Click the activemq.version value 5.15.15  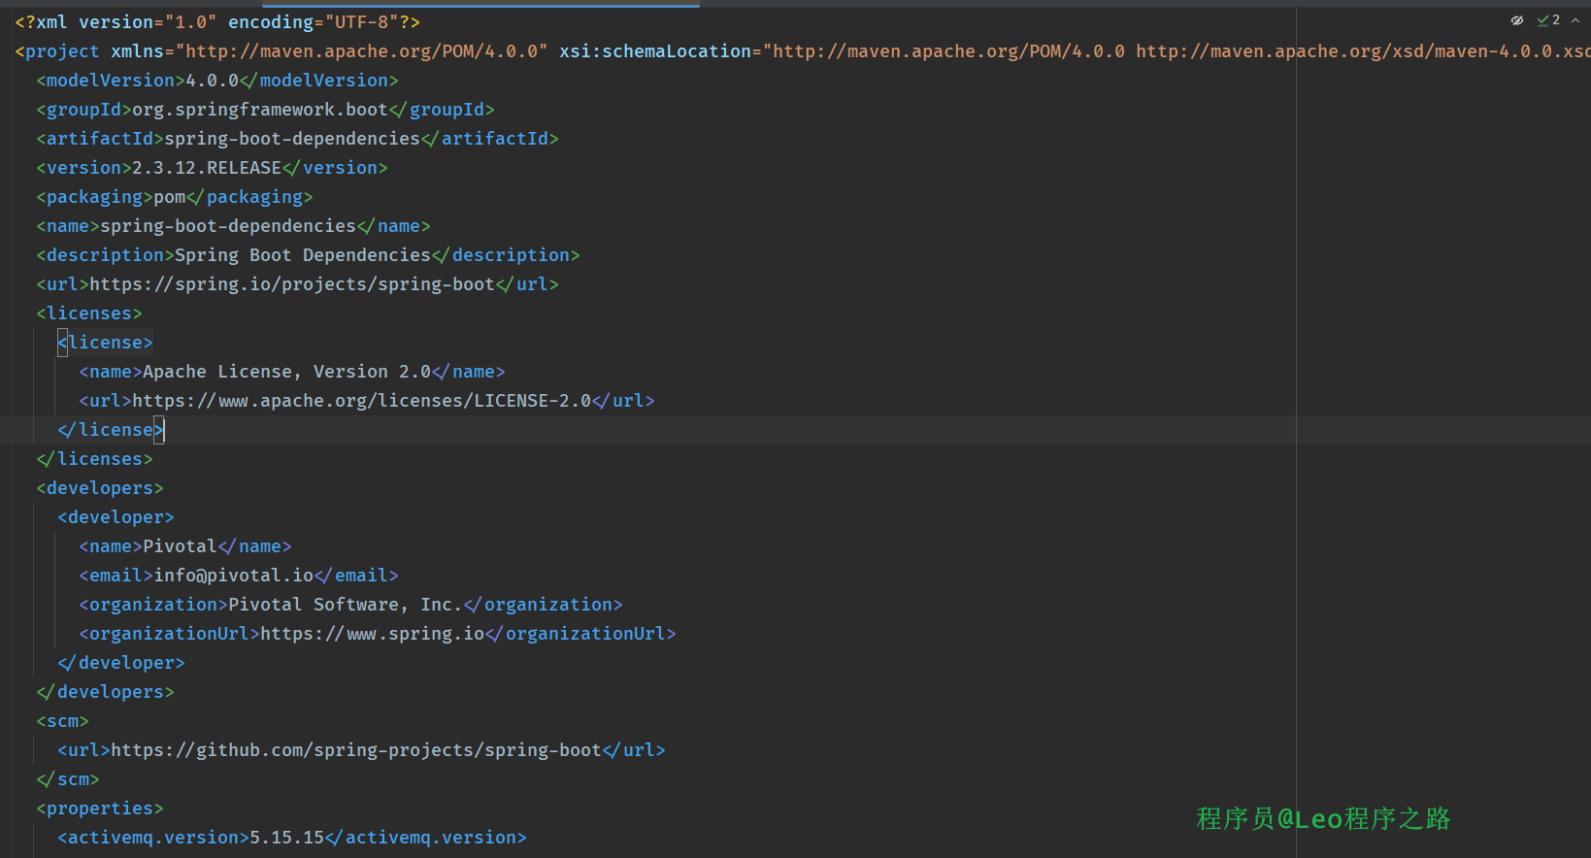tap(286, 838)
